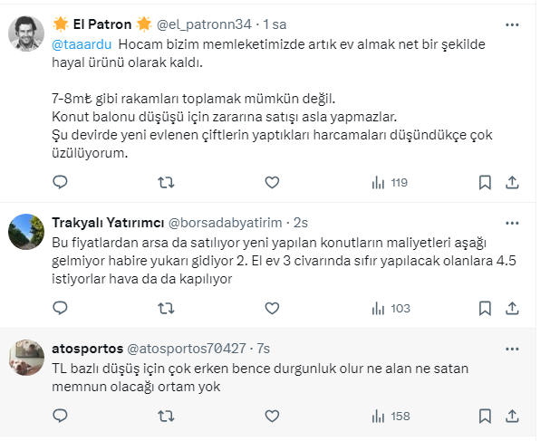
Task: Reply to atosportos's tweet
Action: pyautogui.click(x=61, y=417)
